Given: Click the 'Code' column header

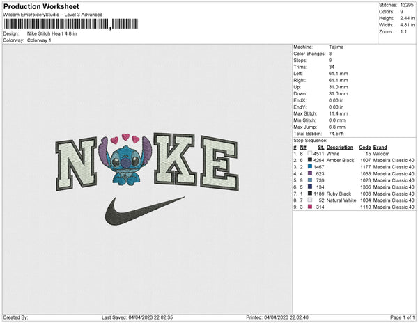Looking at the screenshot, I should (x=365, y=148).
